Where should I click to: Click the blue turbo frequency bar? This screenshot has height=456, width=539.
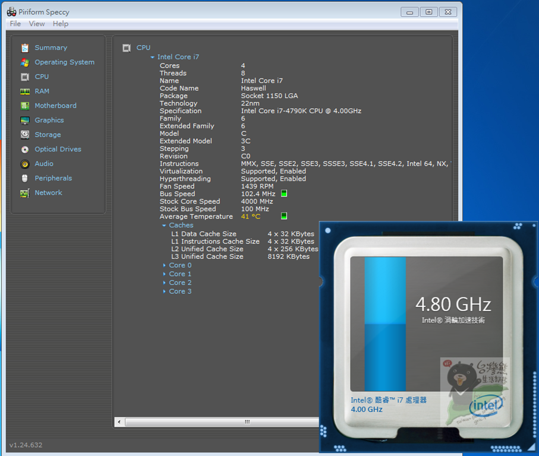[x=385, y=324]
